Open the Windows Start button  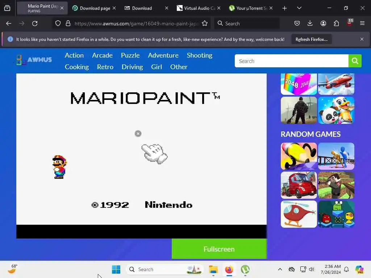pyautogui.click(x=116, y=269)
